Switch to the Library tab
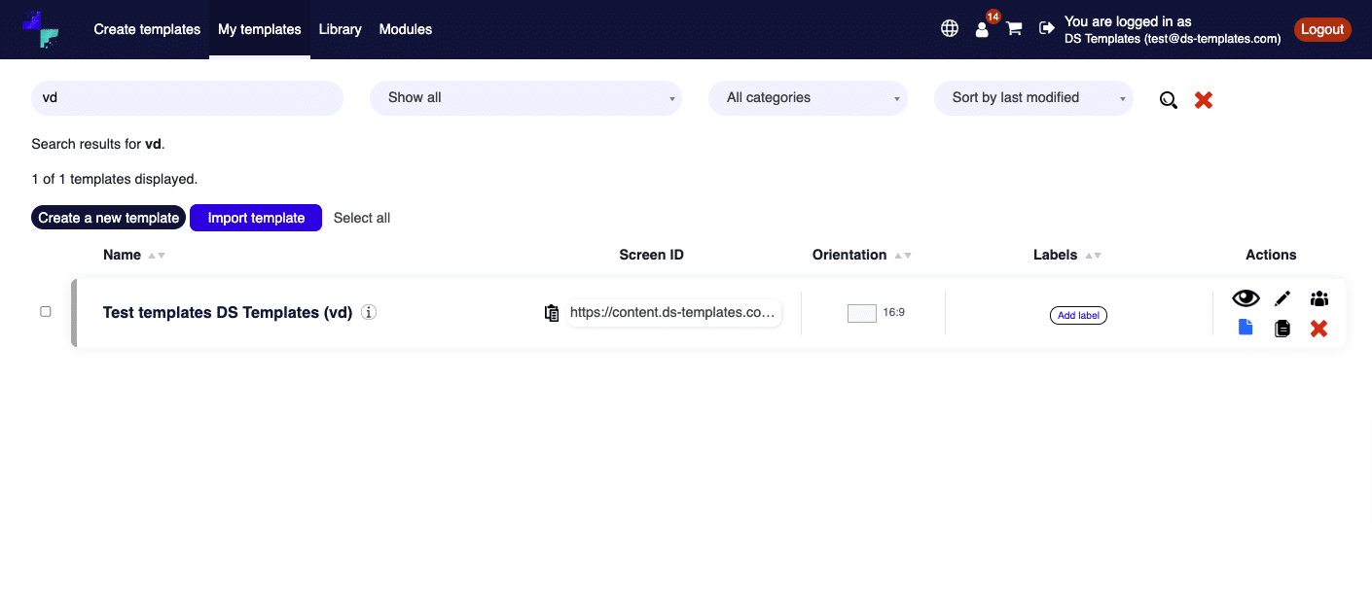1372x591 pixels. [x=340, y=29]
